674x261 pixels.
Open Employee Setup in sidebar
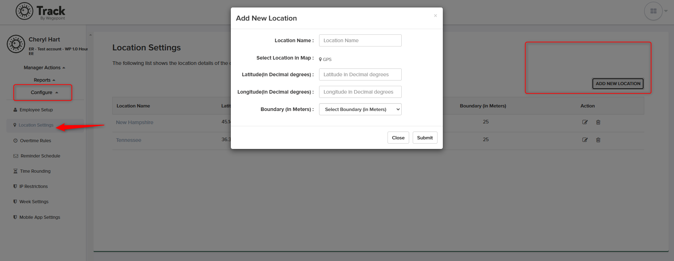(x=33, y=110)
